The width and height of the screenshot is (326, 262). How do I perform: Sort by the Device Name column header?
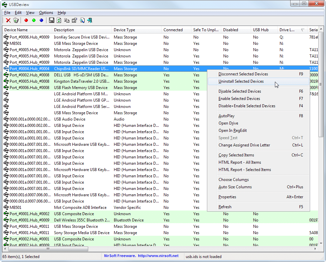pos(27,30)
